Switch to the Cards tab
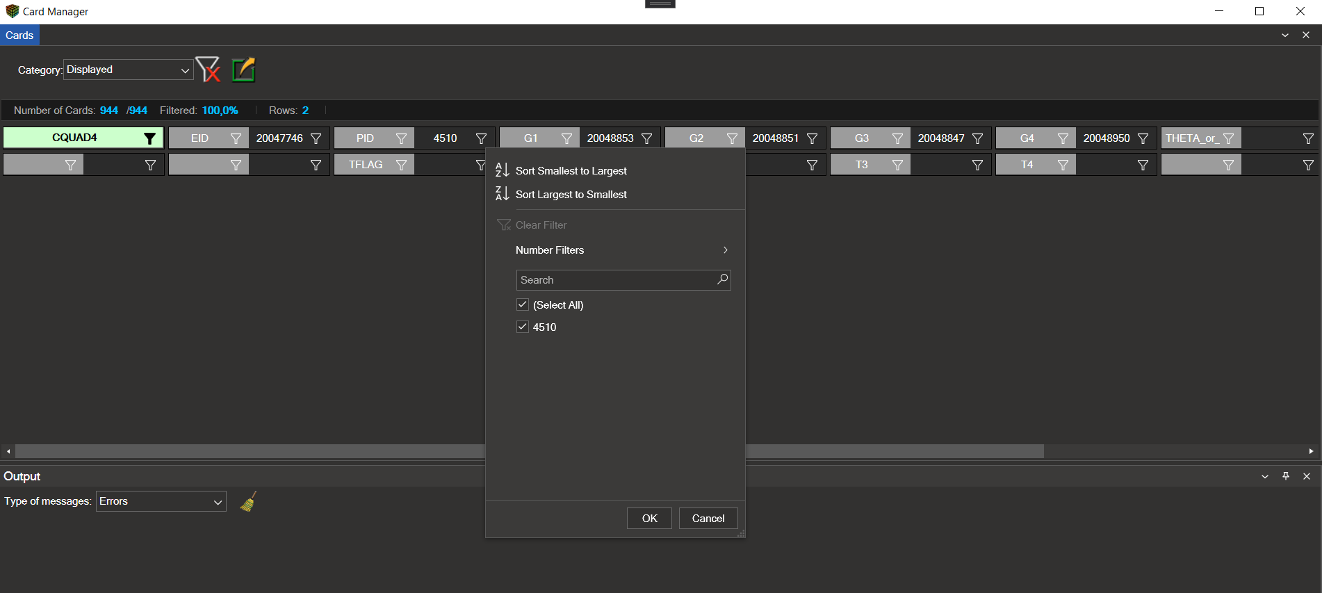The height and width of the screenshot is (593, 1322). (x=19, y=35)
